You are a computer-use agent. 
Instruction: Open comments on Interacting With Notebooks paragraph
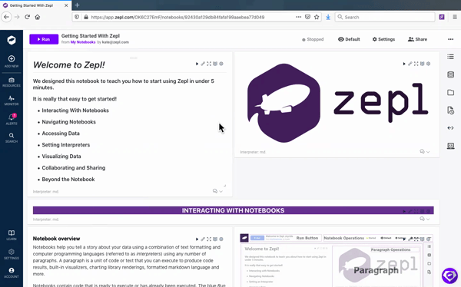(422, 219)
